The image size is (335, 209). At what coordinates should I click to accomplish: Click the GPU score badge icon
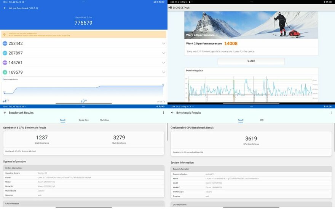(5, 53)
